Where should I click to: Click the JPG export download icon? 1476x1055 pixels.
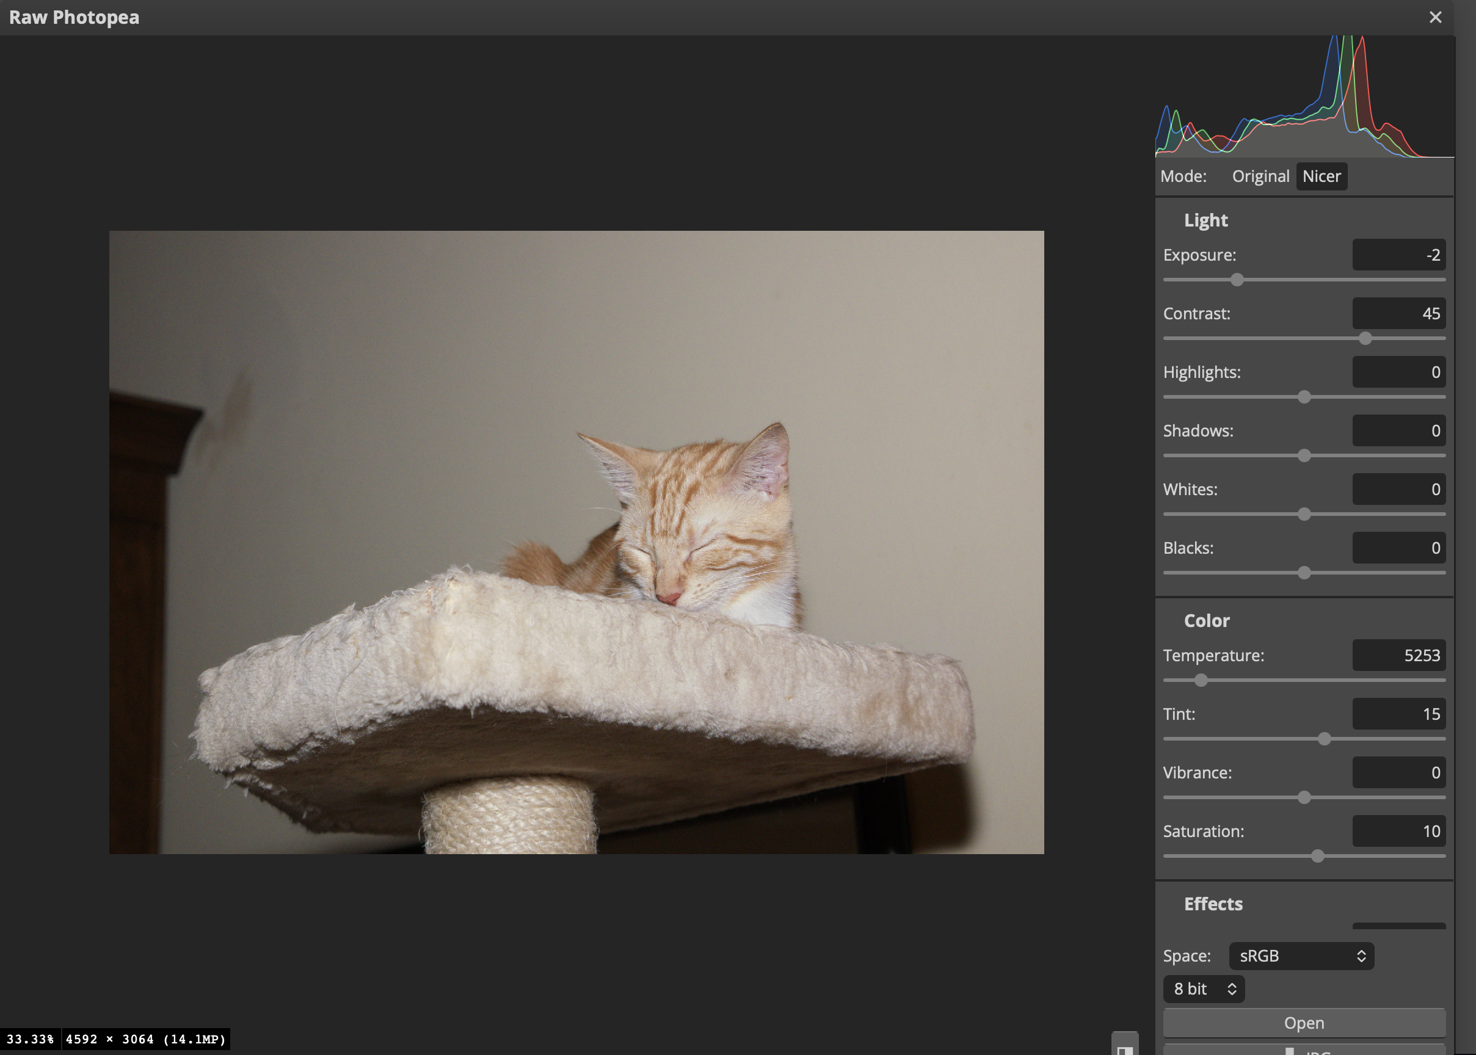coord(1290,1051)
